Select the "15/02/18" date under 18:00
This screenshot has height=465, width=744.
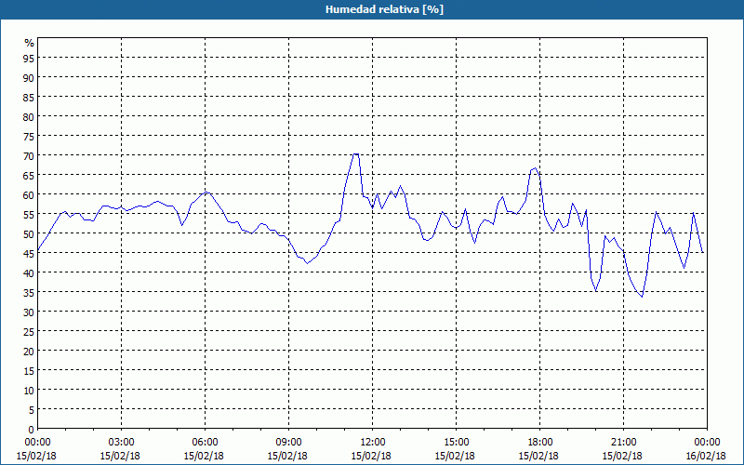(538, 456)
